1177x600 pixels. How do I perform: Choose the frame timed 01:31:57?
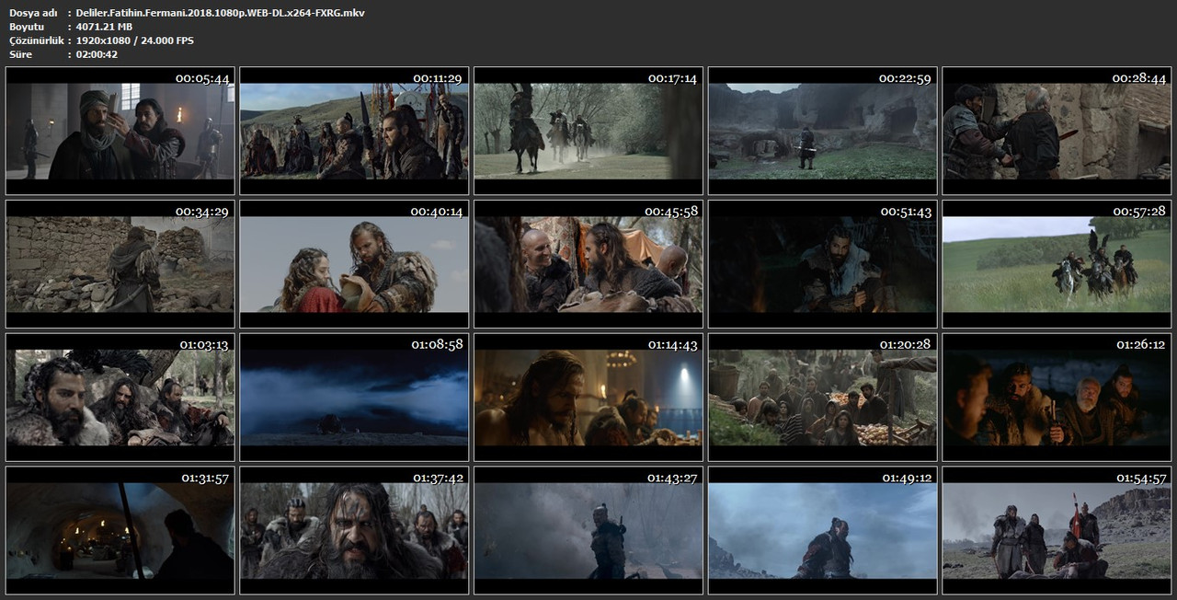point(120,531)
